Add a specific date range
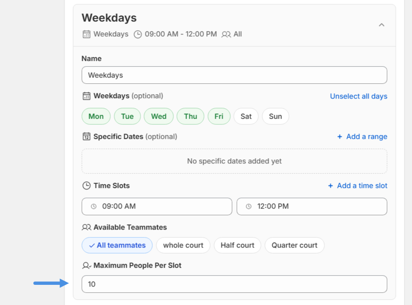412x305 pixels. point(362,136)
